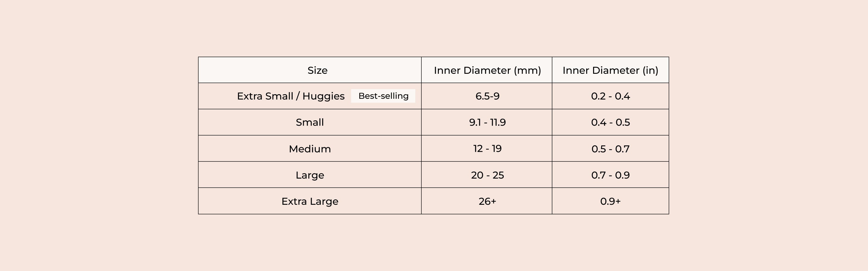The height and width of the screenshot is (271, 868).
Task: Click the 12 - 19 mm value
Action: point(487,148)
